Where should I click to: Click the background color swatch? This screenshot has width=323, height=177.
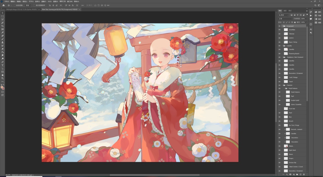3,89
